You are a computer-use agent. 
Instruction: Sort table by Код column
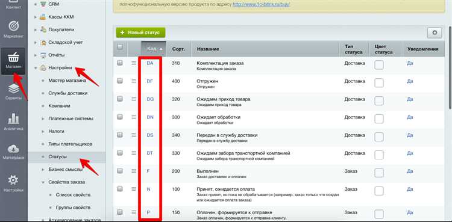click(154, 49)
